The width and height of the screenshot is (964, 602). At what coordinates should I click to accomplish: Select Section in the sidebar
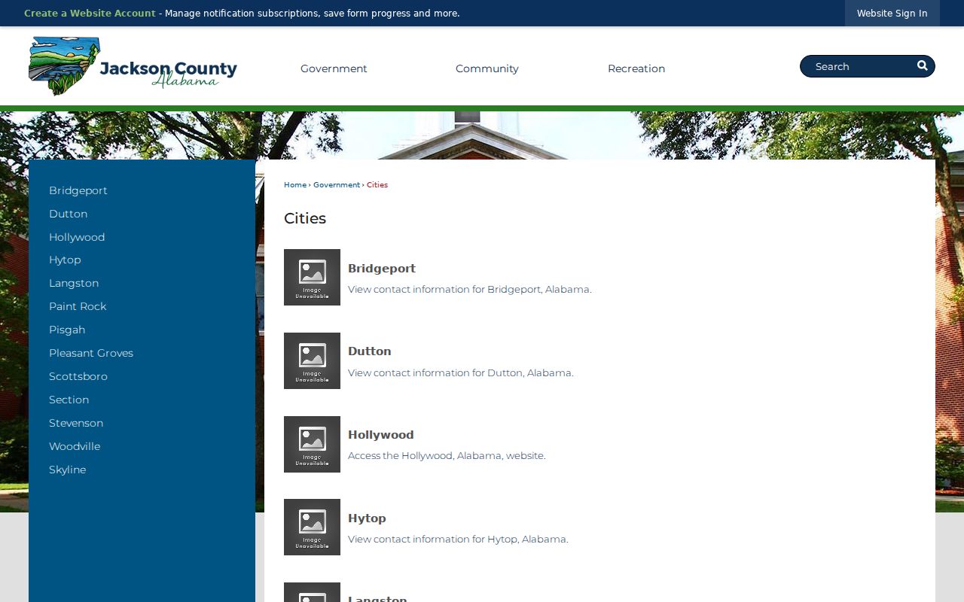[x=69, y=400]
